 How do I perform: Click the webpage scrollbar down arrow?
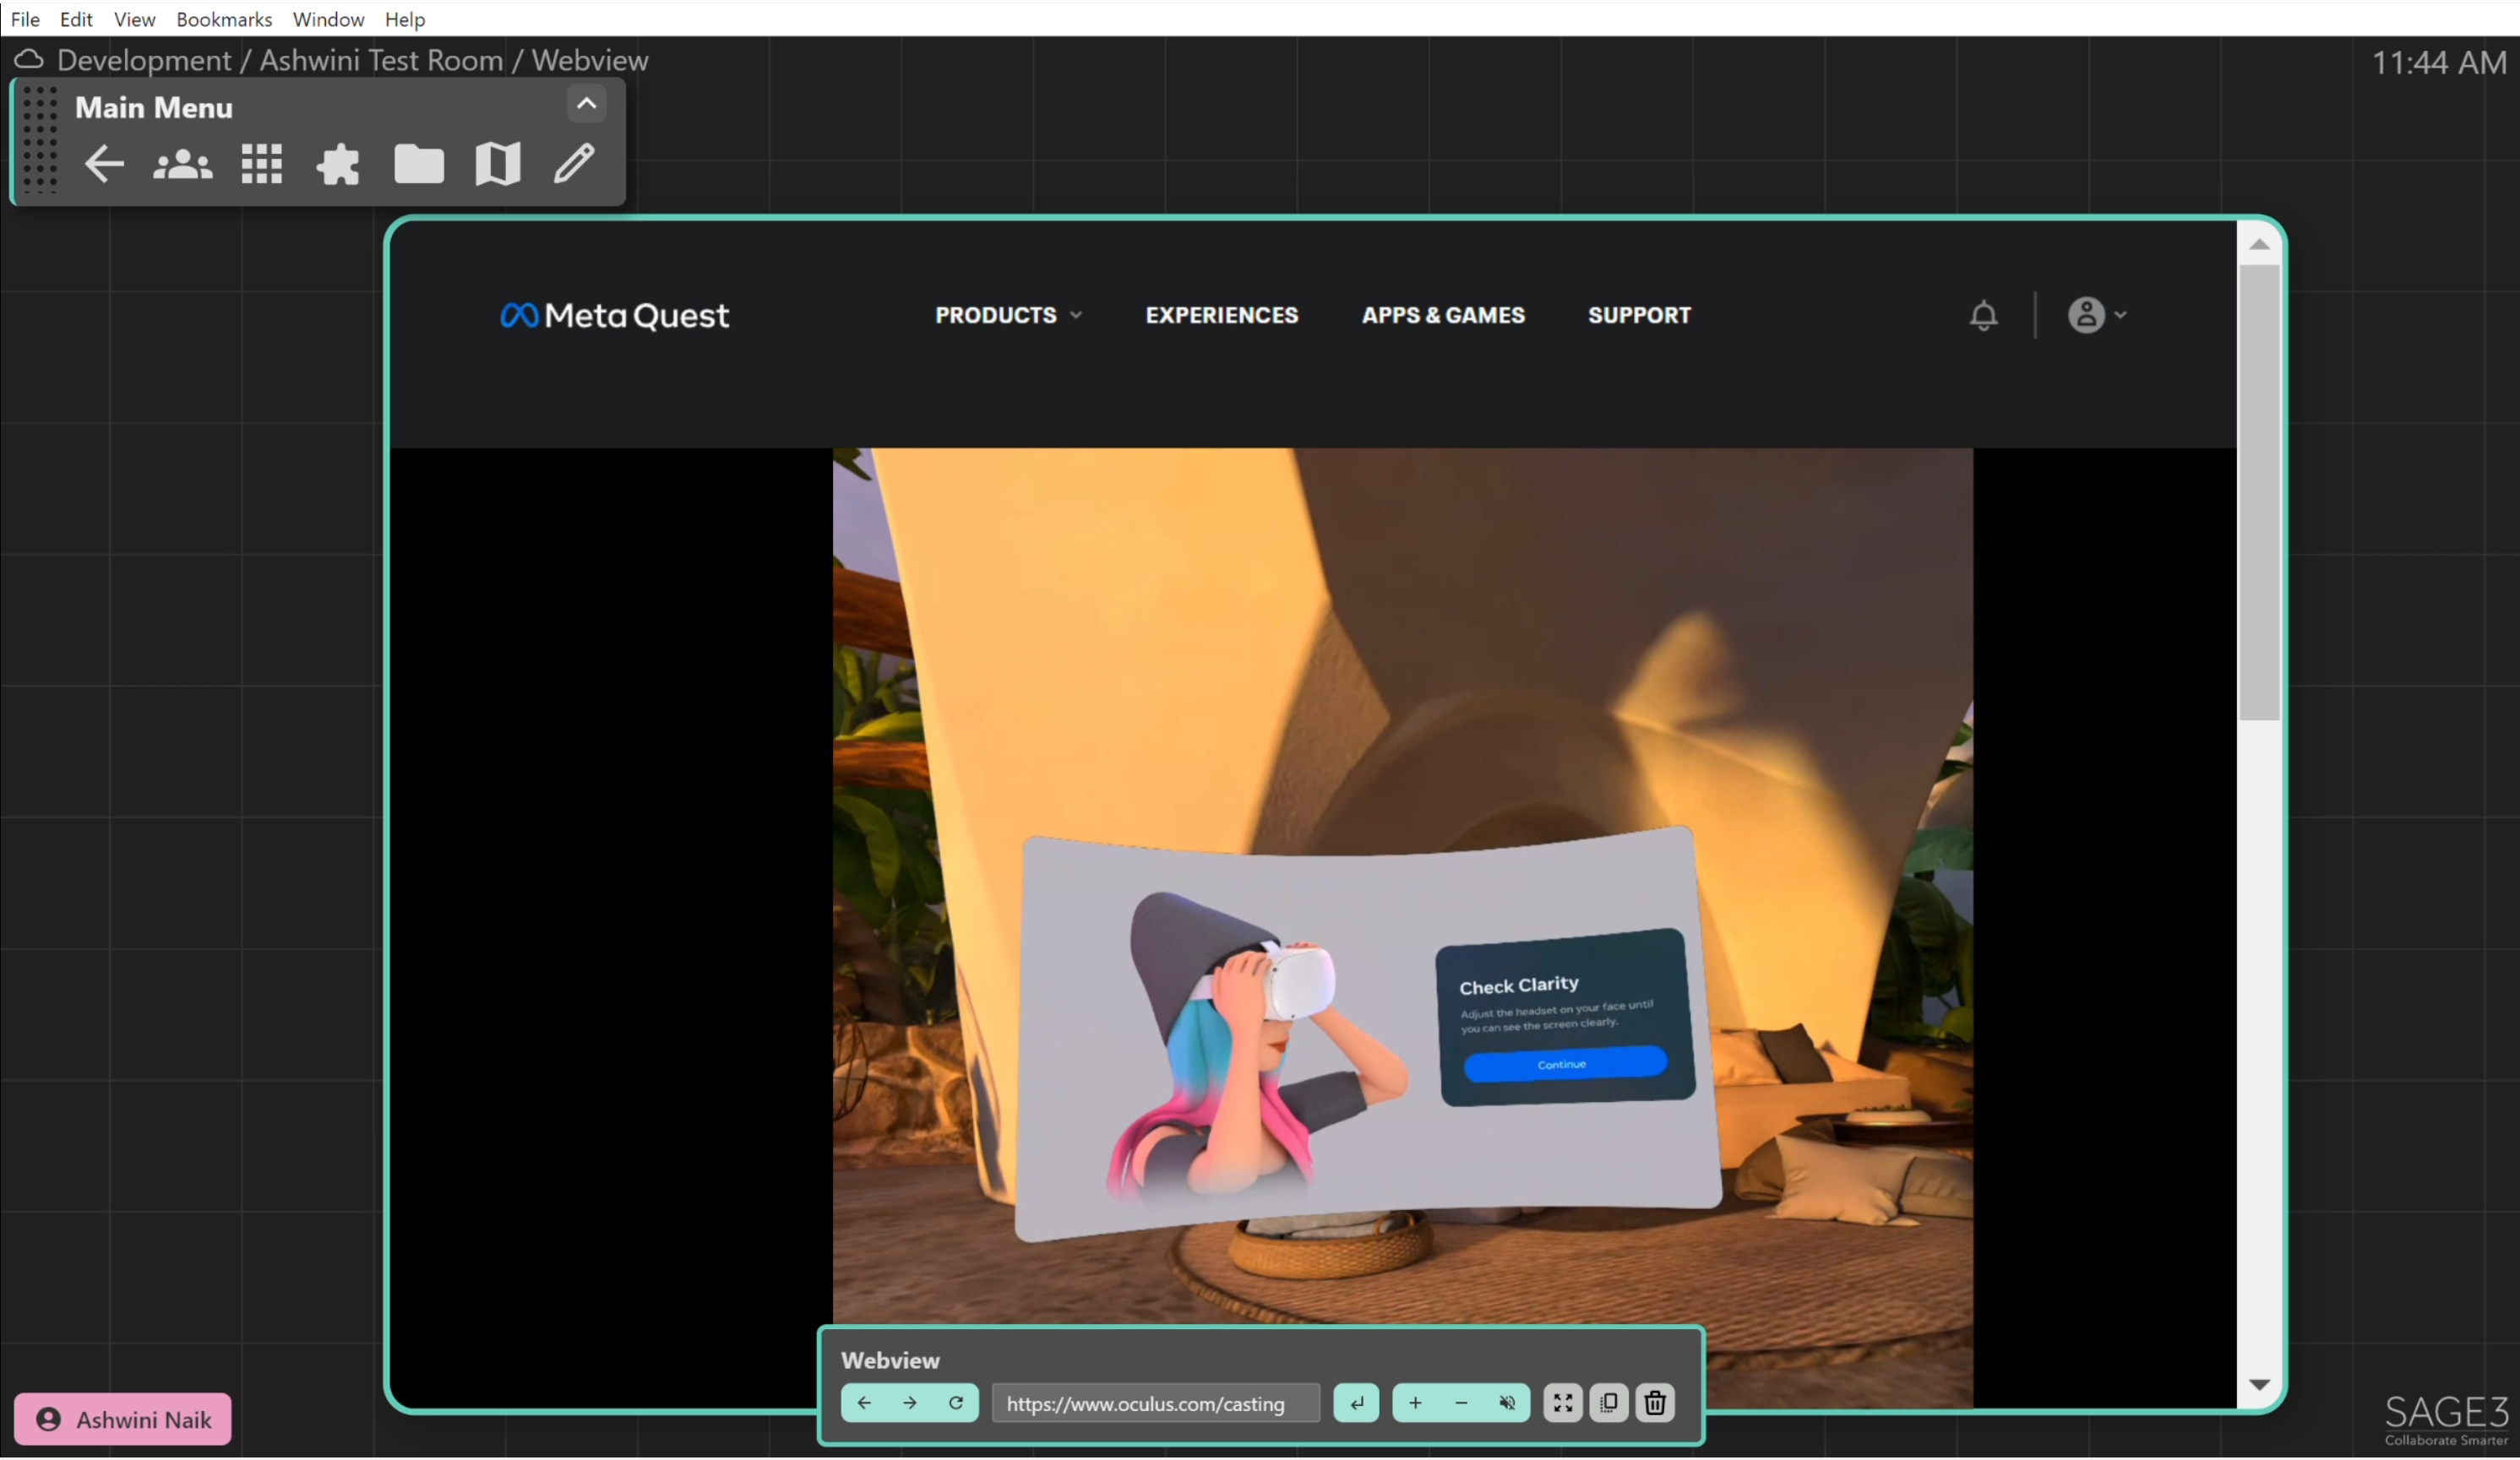2259,1385
